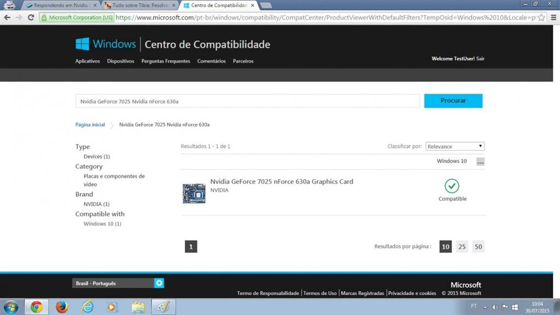This screenshot has height=315, width=560.
Task: Select the Centro de Compatibilidade tab
Action: coord(219,5)
